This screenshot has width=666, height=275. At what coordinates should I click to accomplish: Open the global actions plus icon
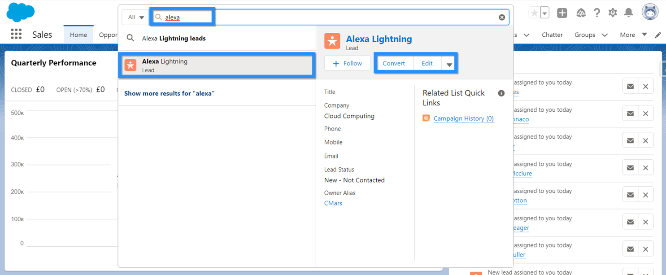click(x=562, y=13)
